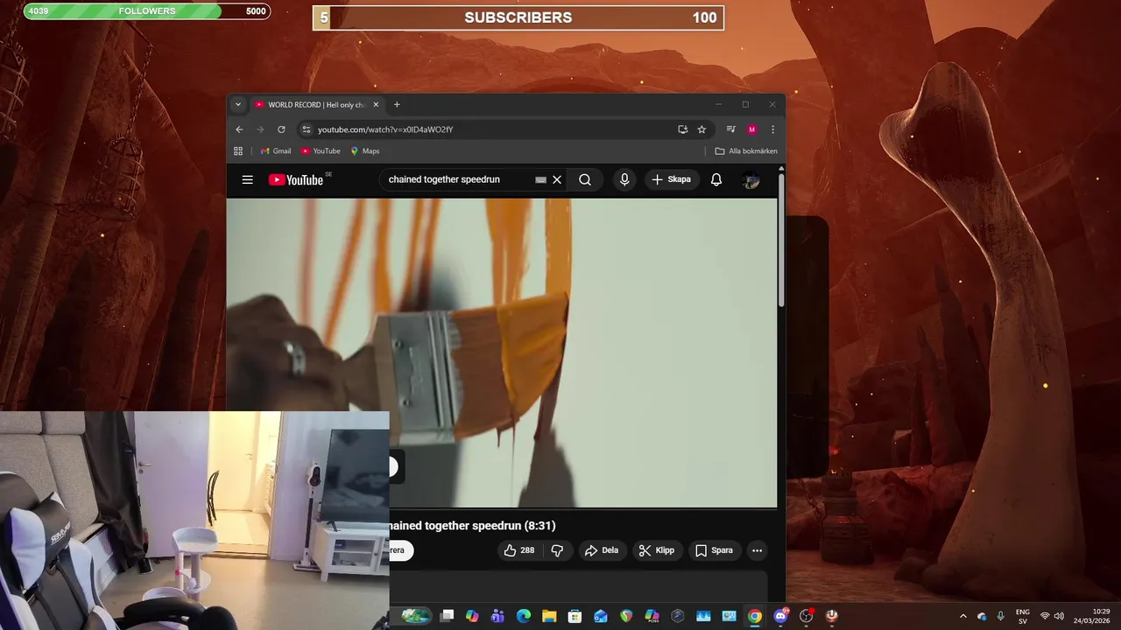1121x630 pixels.
Task: Open Copilot from the taskbar
Action: pos(472,616)
